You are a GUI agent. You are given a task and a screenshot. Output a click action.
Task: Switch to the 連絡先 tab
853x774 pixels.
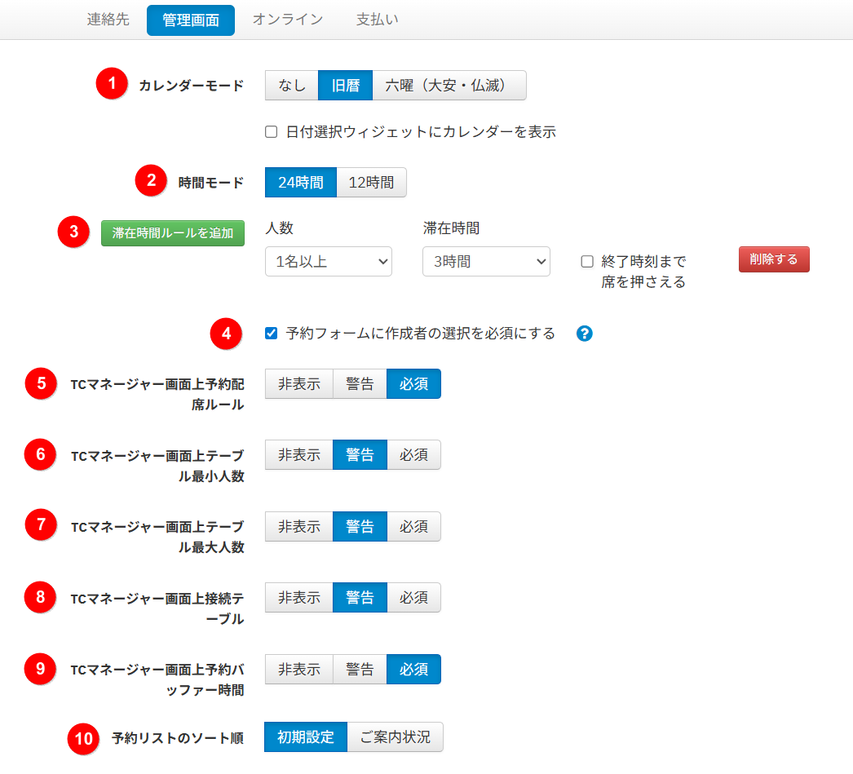pos(108,20)
